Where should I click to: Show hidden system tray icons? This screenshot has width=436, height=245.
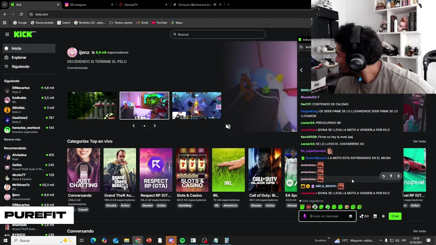380,241
